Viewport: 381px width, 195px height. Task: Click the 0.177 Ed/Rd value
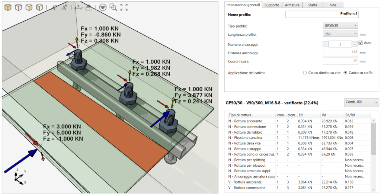349,188
